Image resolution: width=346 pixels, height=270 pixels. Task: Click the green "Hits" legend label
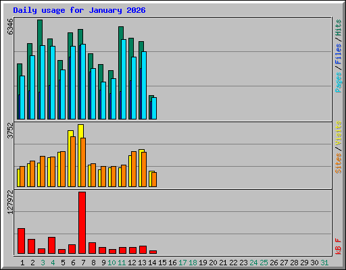click(339, 28)
